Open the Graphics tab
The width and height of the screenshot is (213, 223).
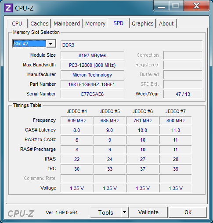pos(143,23)
